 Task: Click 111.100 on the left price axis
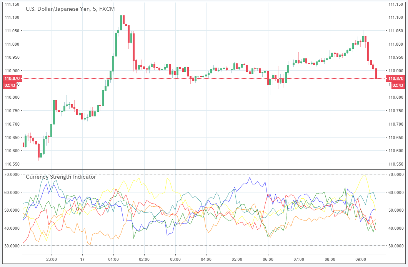click(x=12, y=17)
